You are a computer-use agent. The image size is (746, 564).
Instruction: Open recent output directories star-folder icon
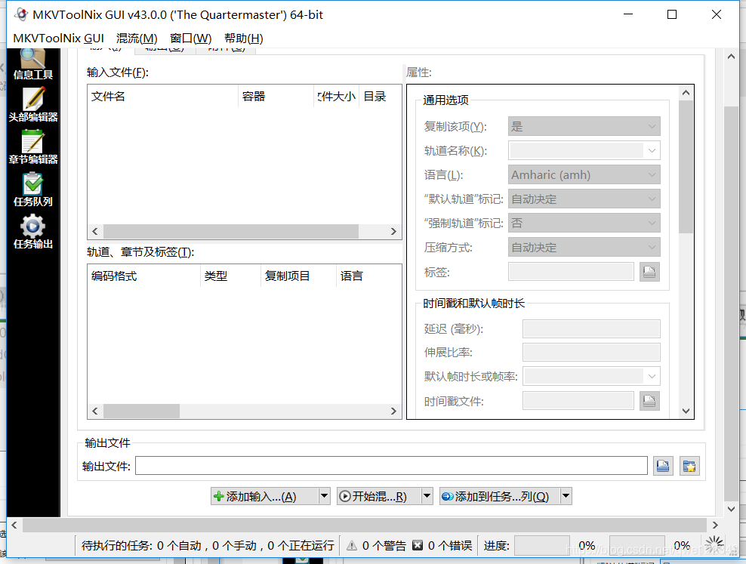pos(689,466)
